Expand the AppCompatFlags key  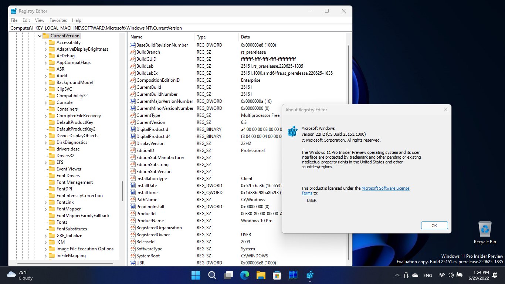(x=46, y=62)
